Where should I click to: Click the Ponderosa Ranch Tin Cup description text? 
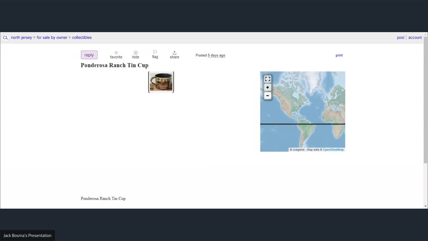103,198
